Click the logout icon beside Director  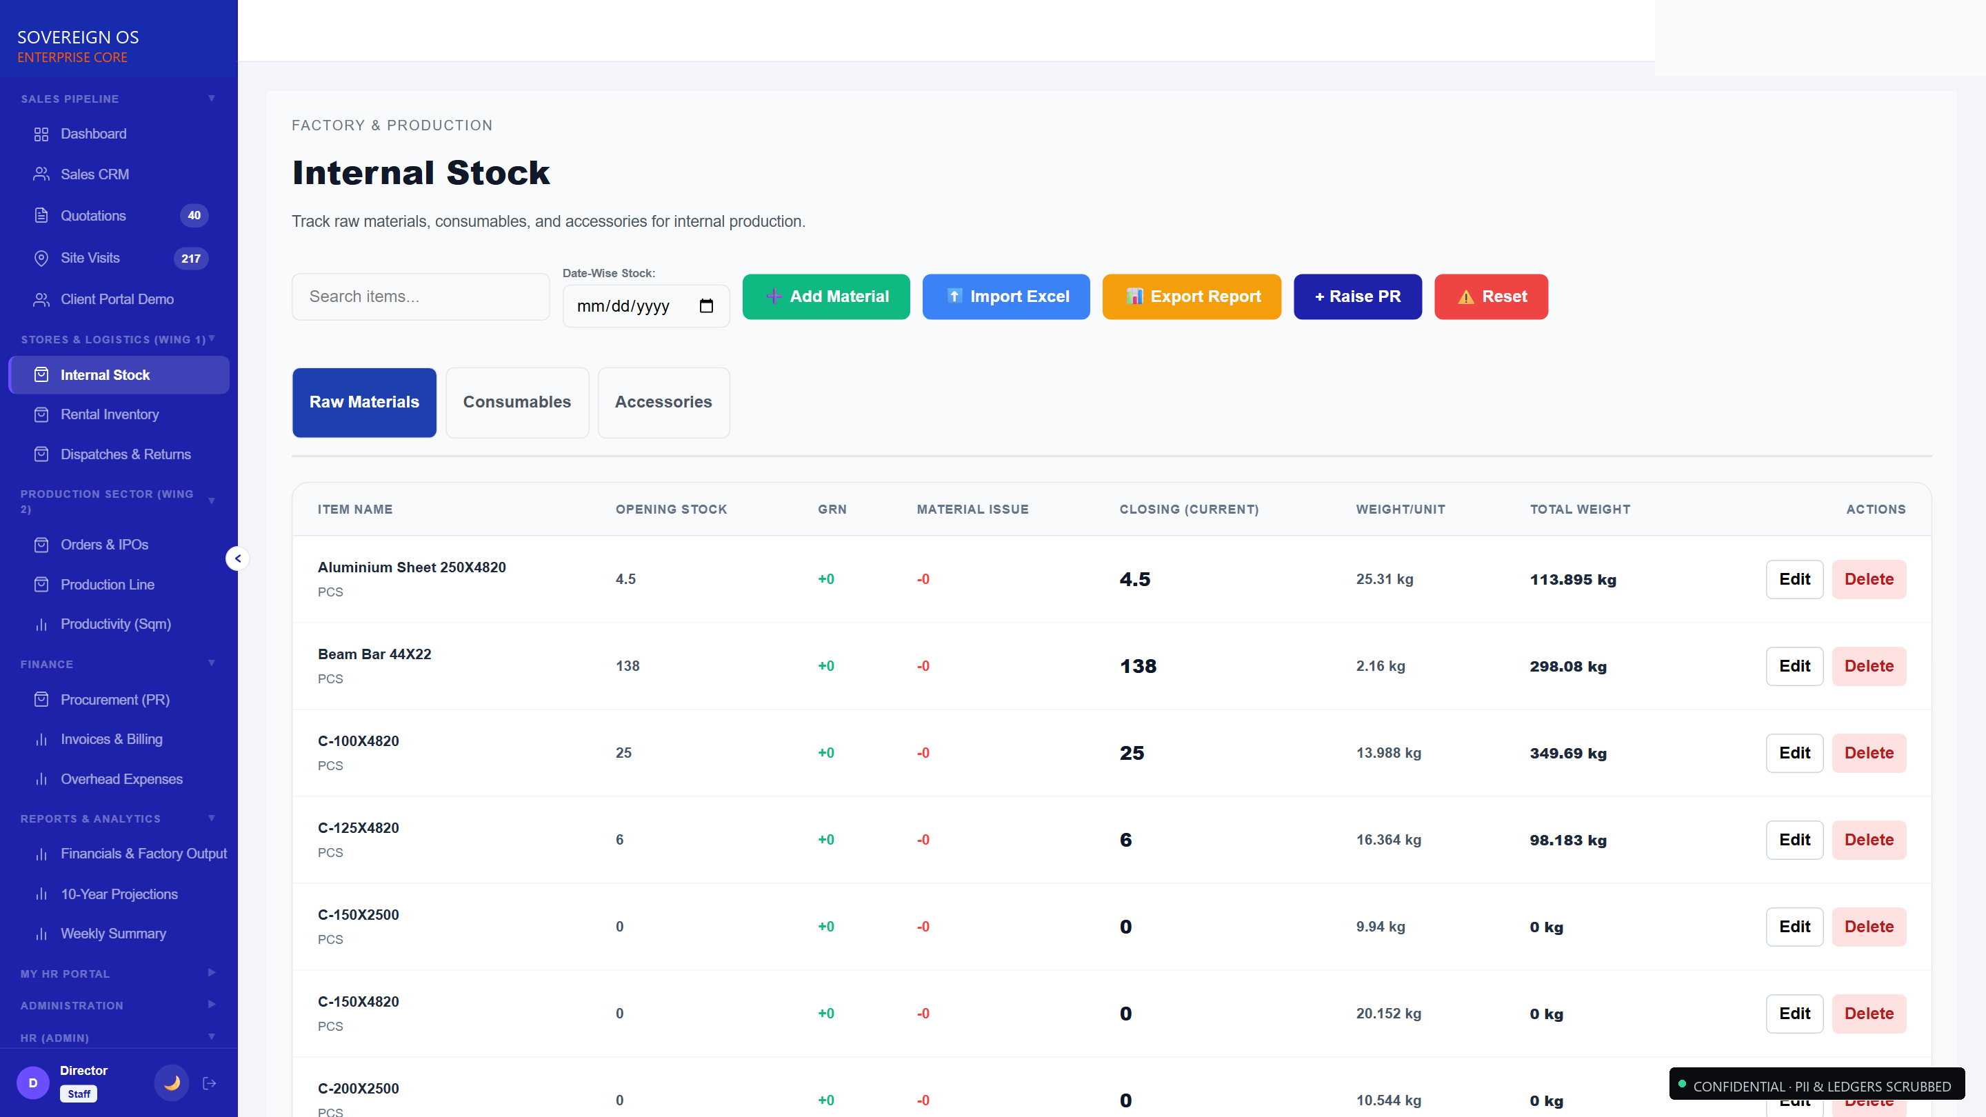click(210, 1083)
